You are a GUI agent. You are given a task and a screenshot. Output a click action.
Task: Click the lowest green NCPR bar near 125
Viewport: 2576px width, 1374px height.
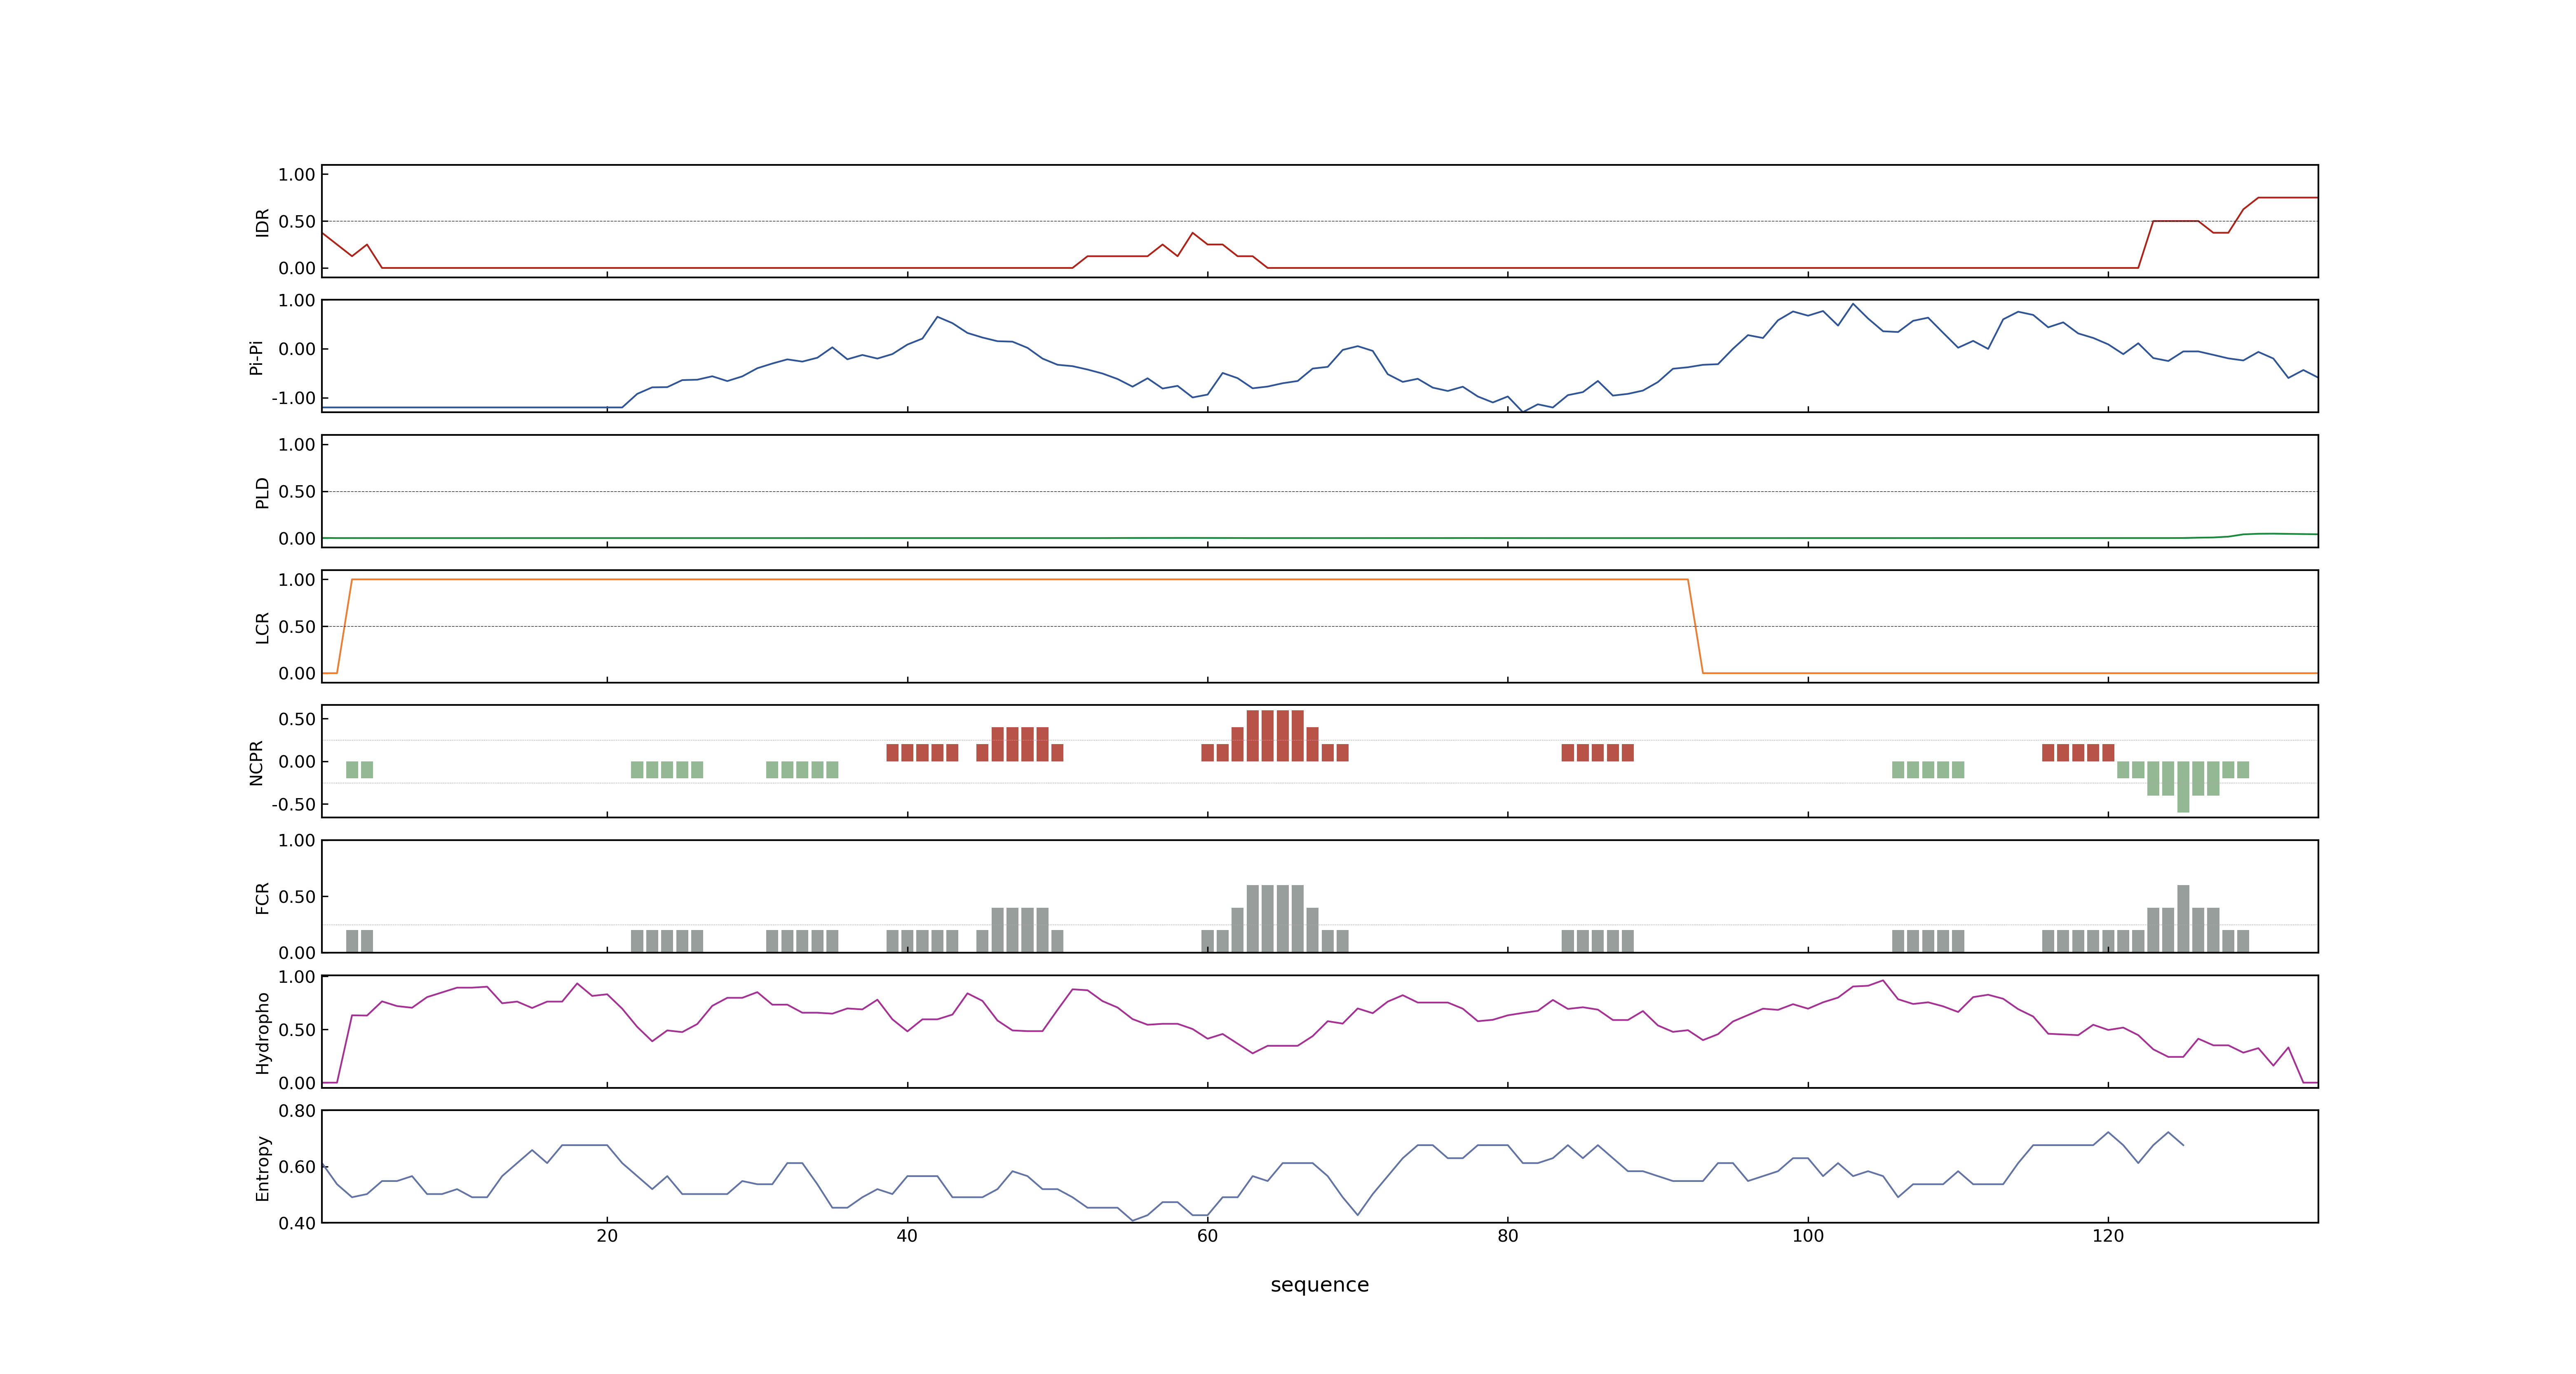tap(2183, 787)
